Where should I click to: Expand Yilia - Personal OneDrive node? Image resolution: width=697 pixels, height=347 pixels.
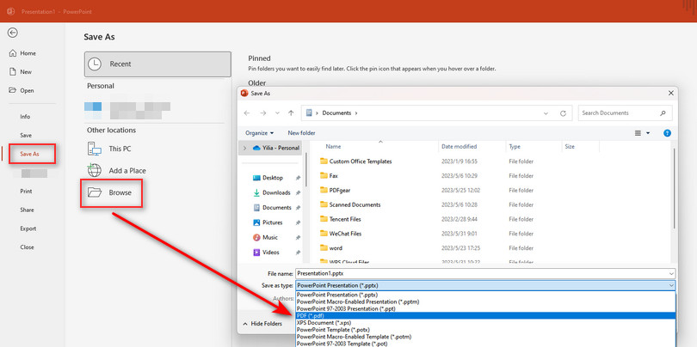coord(244,149)
